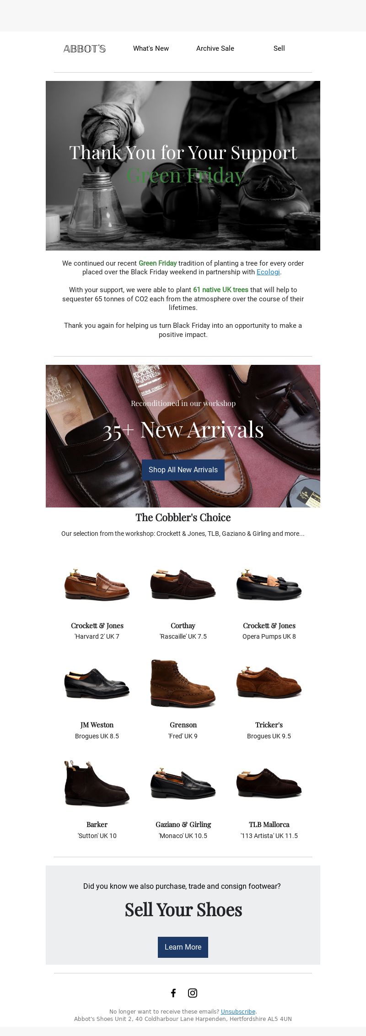Open the Grenson Fred boot image
This screenshot has height=1036, width=366.
click(x=183, y=684)
